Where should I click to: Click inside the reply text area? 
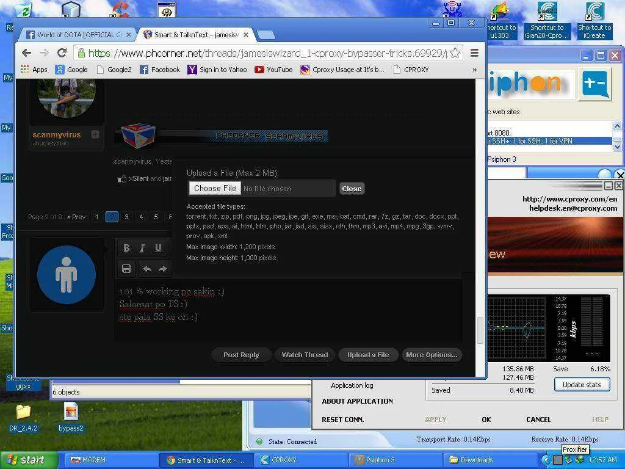click(289, 311)
